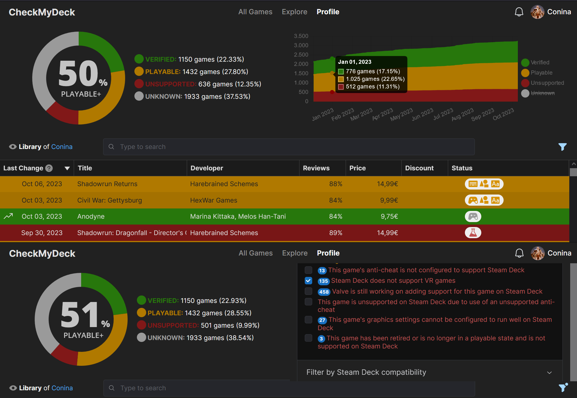Check anti-cheat not configured filter checkbox
This screenshot has width=577, height=398.
point(308,270)
